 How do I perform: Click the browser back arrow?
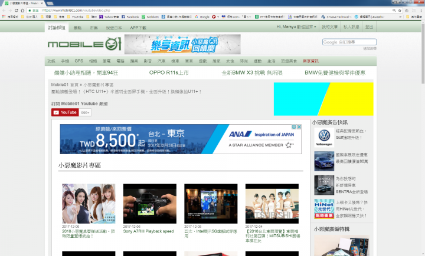click(4, 10)
